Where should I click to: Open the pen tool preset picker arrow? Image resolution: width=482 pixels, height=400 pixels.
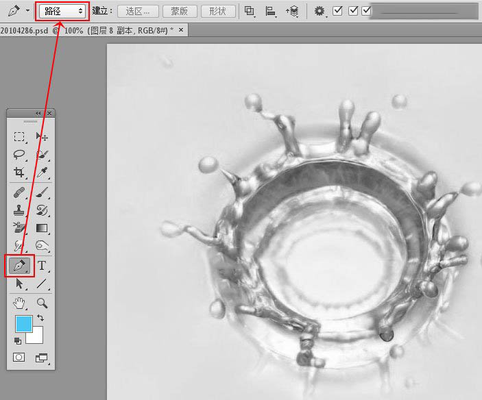click(27, 11)
